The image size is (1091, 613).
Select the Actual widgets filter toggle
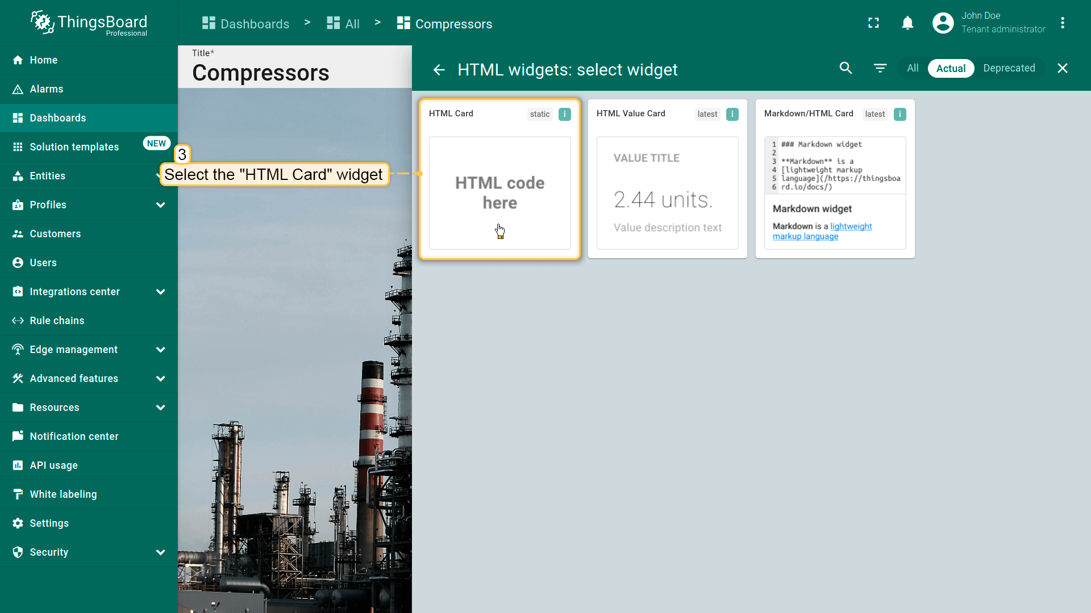(x=951, y=68)
